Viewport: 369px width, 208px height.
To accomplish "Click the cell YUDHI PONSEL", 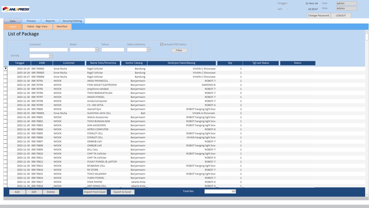I will (96, 178).
